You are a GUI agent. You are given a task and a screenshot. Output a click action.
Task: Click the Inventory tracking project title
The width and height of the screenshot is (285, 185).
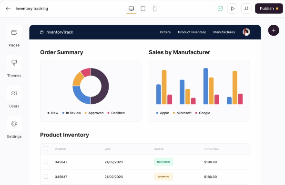click(x=31, y=9)
